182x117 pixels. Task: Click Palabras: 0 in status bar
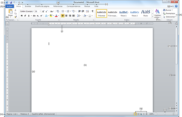25,114
